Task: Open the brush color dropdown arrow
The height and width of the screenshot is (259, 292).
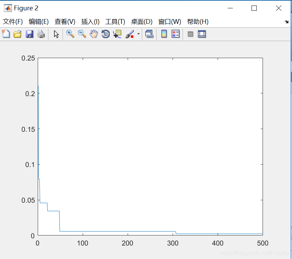Action: (138, 34)
